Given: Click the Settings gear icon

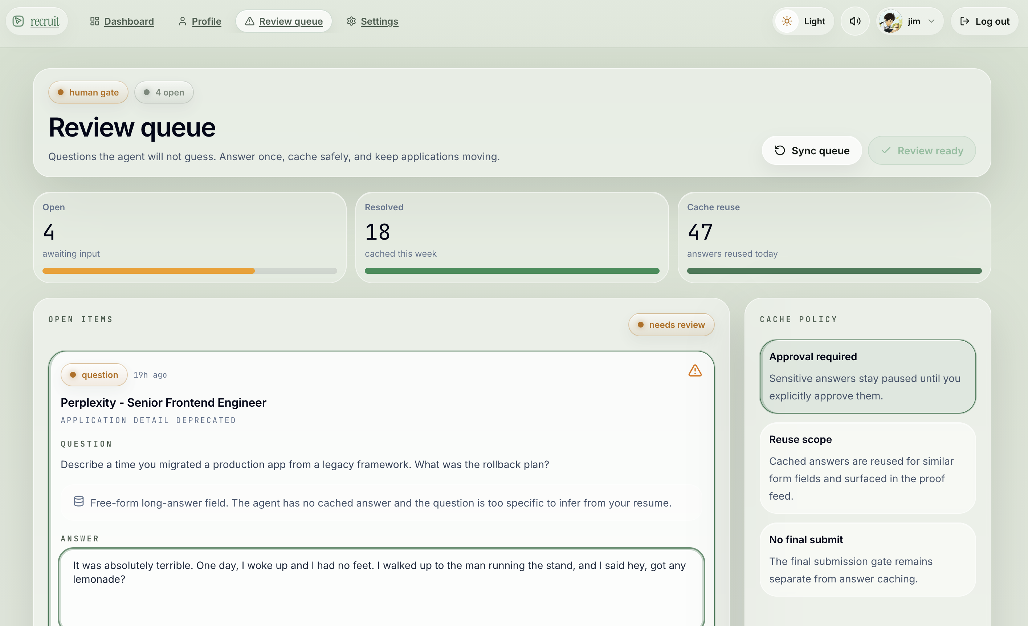Looking at the screenshot, I should tap(351, 21).
